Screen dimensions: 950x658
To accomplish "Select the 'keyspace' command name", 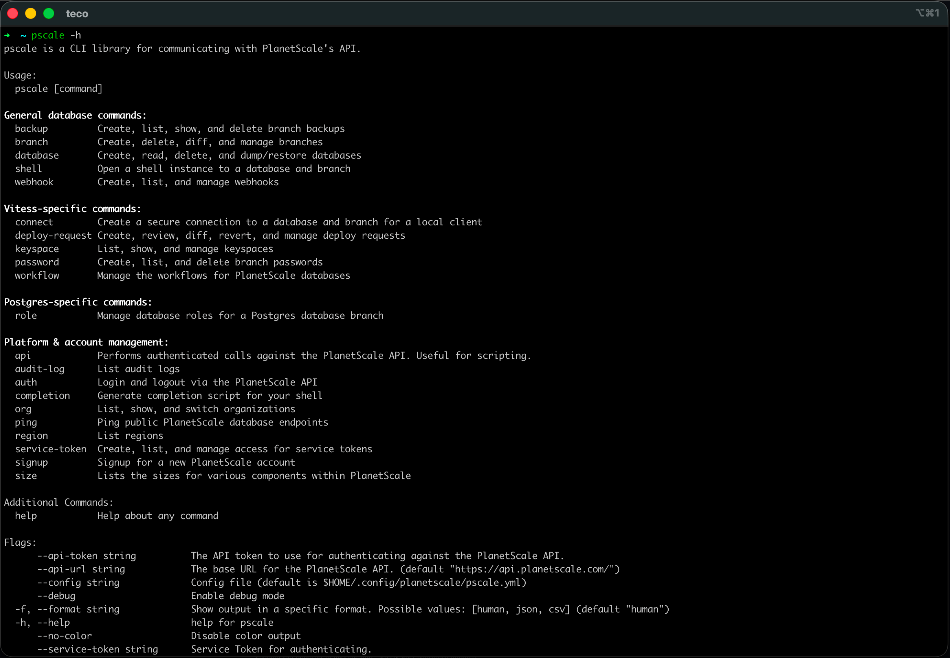I will point(37,249).
